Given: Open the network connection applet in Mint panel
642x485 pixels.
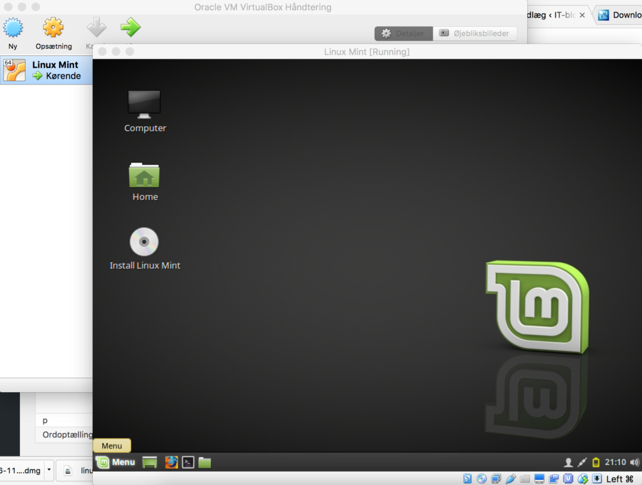Looking at the screenshot, I should pyautogui.click(x=582, y=462).
